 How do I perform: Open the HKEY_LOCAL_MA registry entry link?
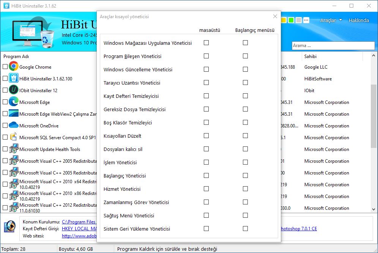click(x=79, y=229)
